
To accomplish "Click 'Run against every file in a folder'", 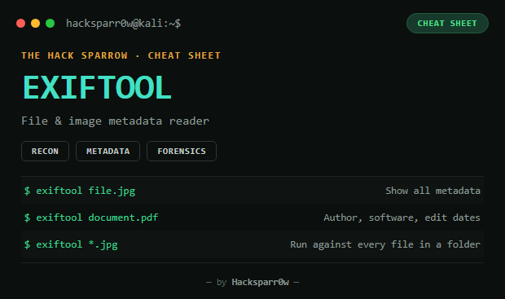I will [385, 244].
